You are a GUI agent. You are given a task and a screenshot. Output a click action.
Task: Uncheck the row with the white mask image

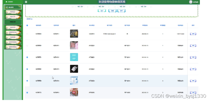pyautogui.click(x=27, y=69)
